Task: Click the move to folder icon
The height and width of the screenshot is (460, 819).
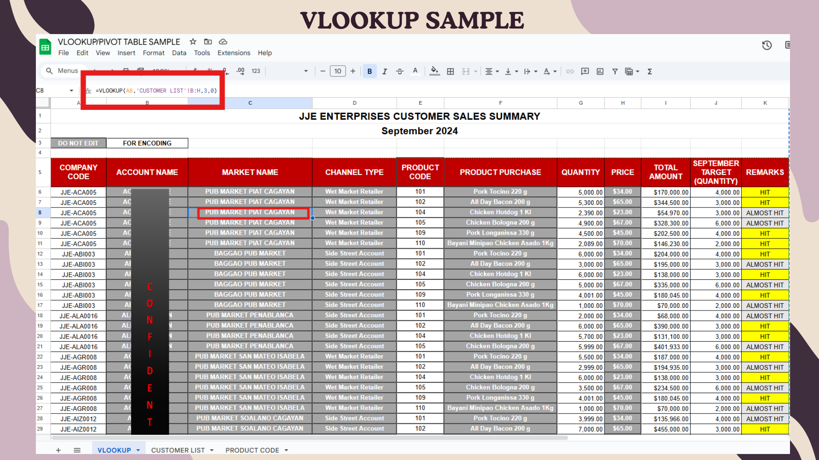Action: tap(208, 42)
